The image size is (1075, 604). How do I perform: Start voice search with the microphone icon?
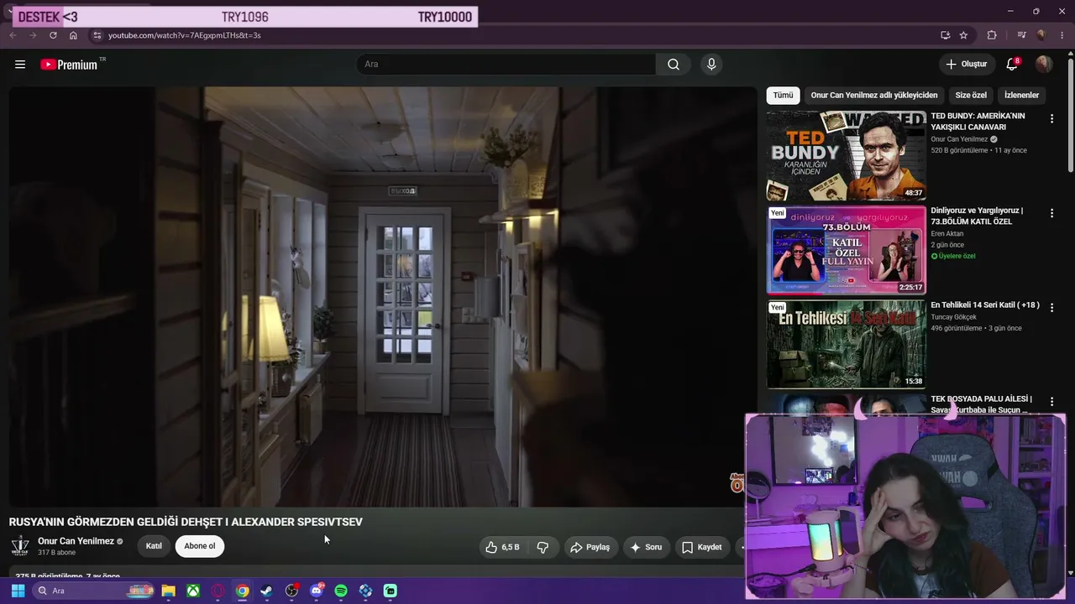coord(711,65)
